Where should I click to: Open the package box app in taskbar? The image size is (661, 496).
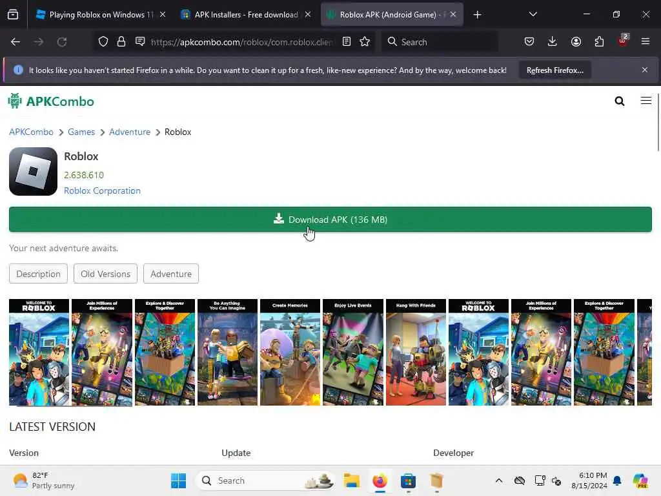click(437, 480)
